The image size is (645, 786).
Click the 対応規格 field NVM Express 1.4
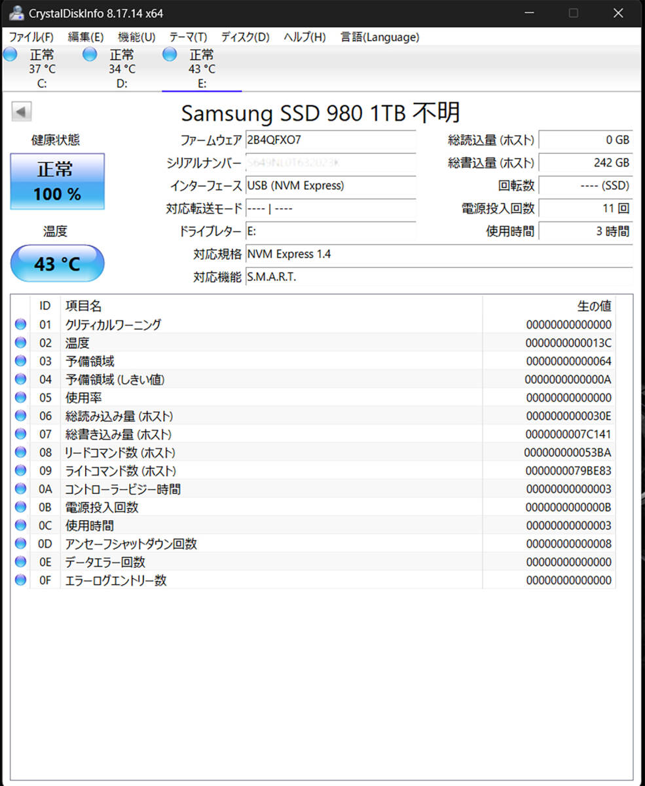439,254
